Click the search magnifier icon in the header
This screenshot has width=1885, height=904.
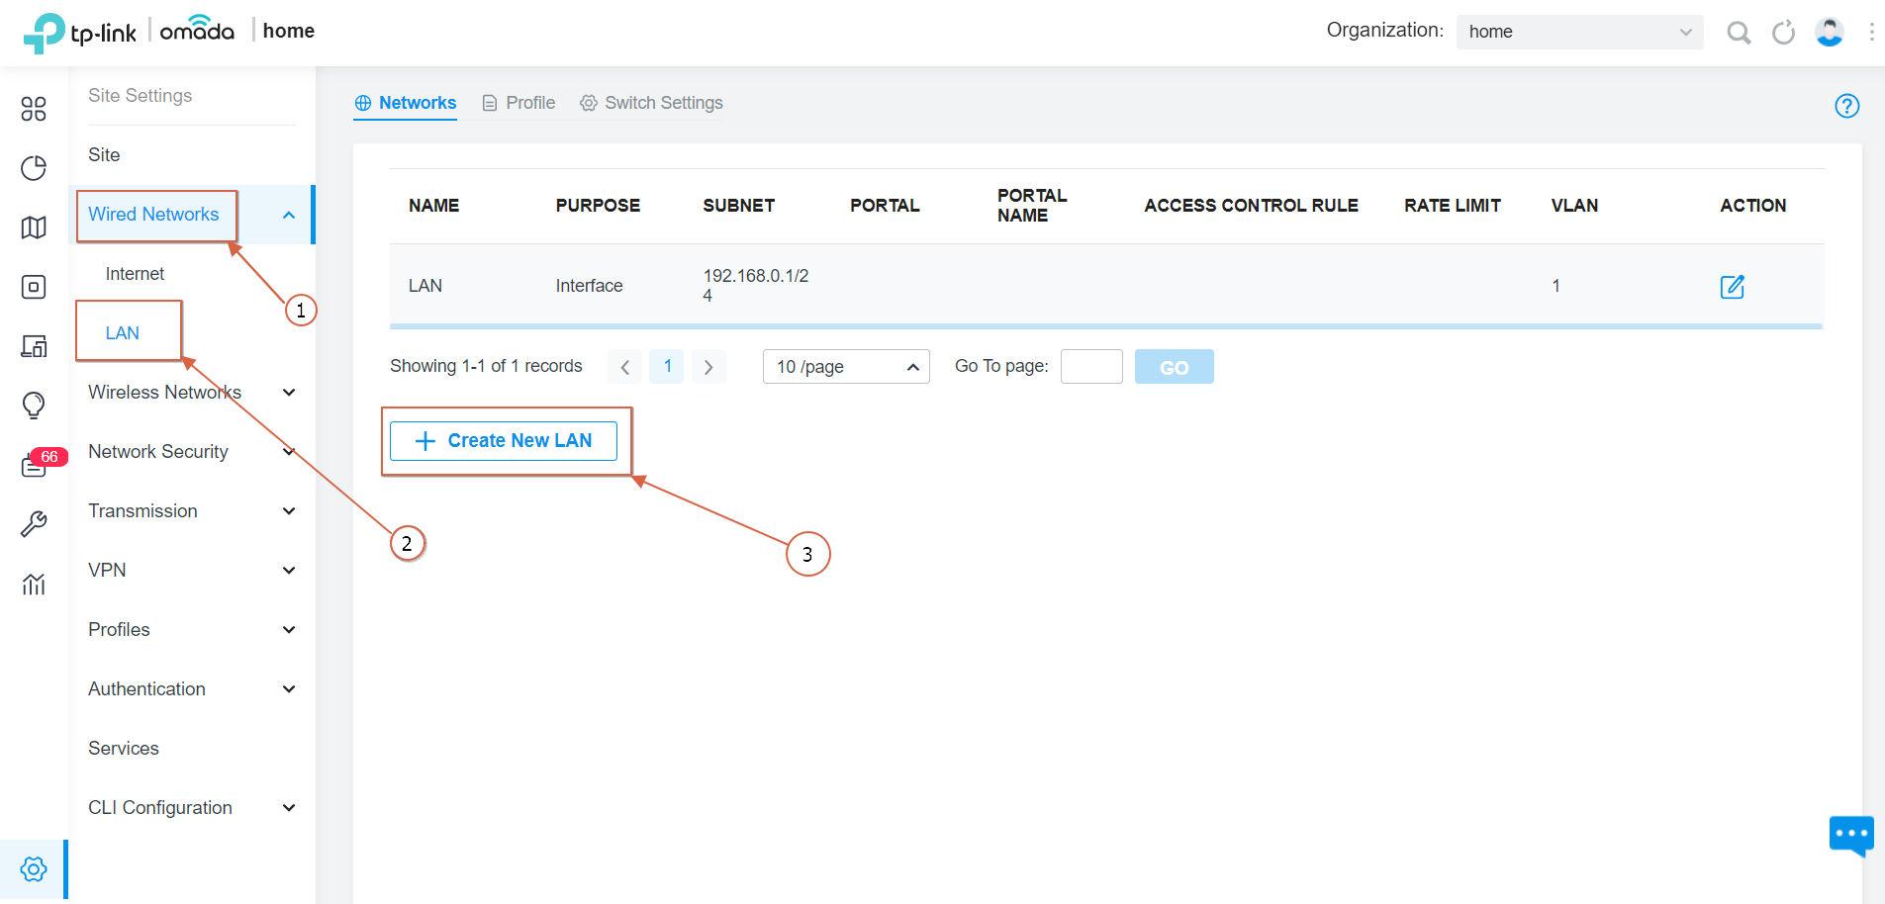point(1739,33)
